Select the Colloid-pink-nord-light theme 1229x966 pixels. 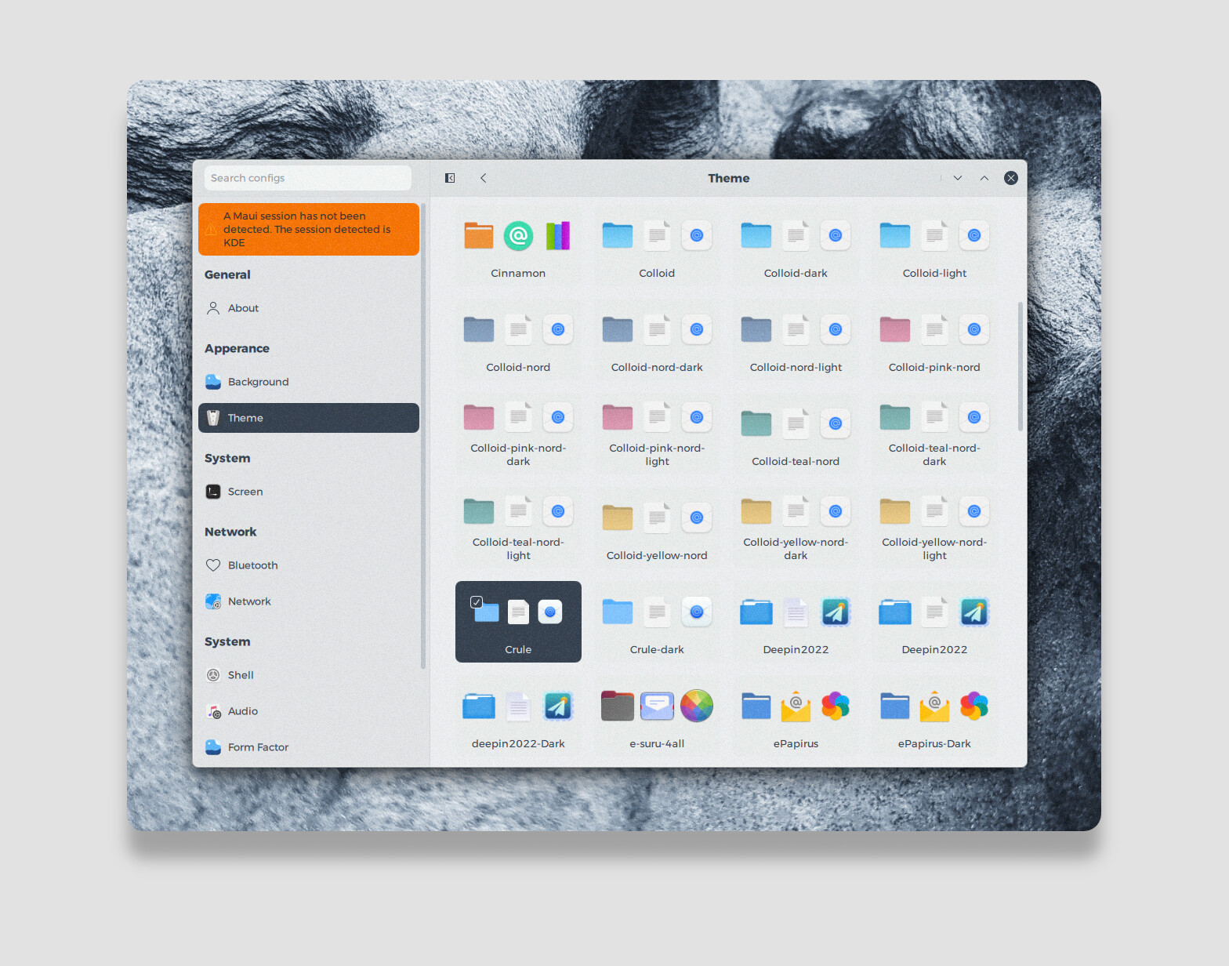[x=657, y=434]
